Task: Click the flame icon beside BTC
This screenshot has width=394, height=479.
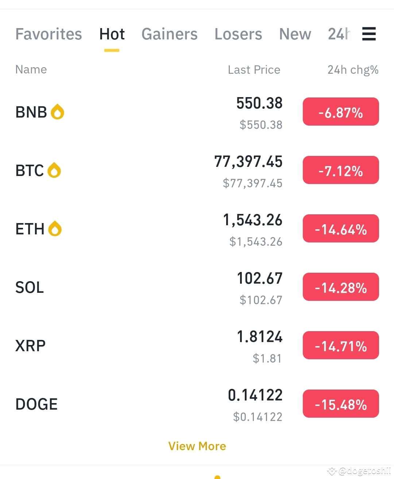Action: click(x=54, y=170)
